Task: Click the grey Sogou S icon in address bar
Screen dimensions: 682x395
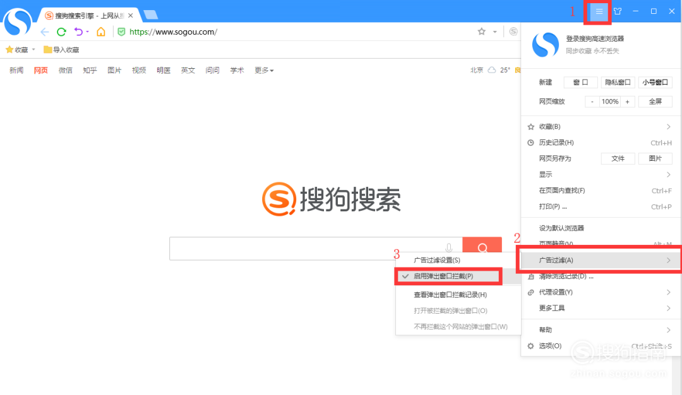Action: 513,32
